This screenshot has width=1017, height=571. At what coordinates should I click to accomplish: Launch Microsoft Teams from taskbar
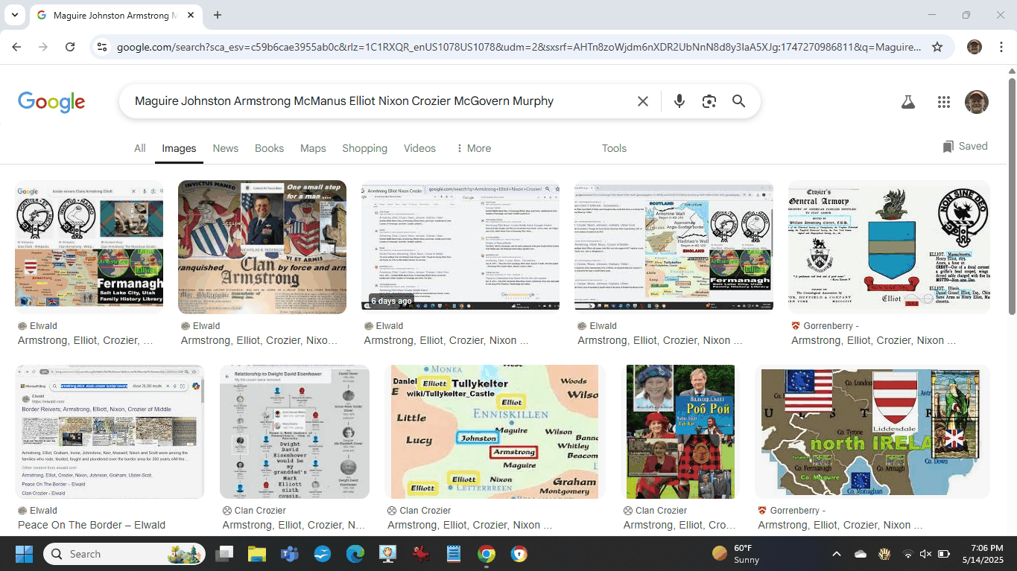[289, 554]
